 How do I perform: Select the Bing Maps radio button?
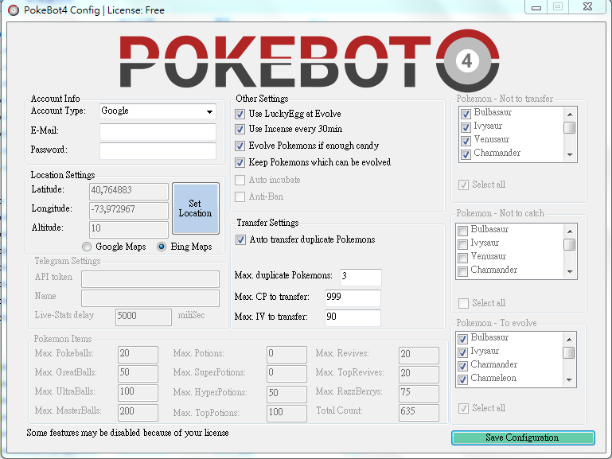[x=162, y=247]
